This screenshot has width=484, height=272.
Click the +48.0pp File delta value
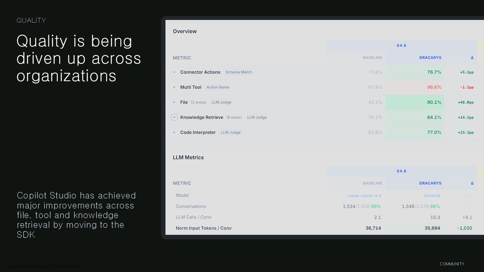click(x=466, y=102)
